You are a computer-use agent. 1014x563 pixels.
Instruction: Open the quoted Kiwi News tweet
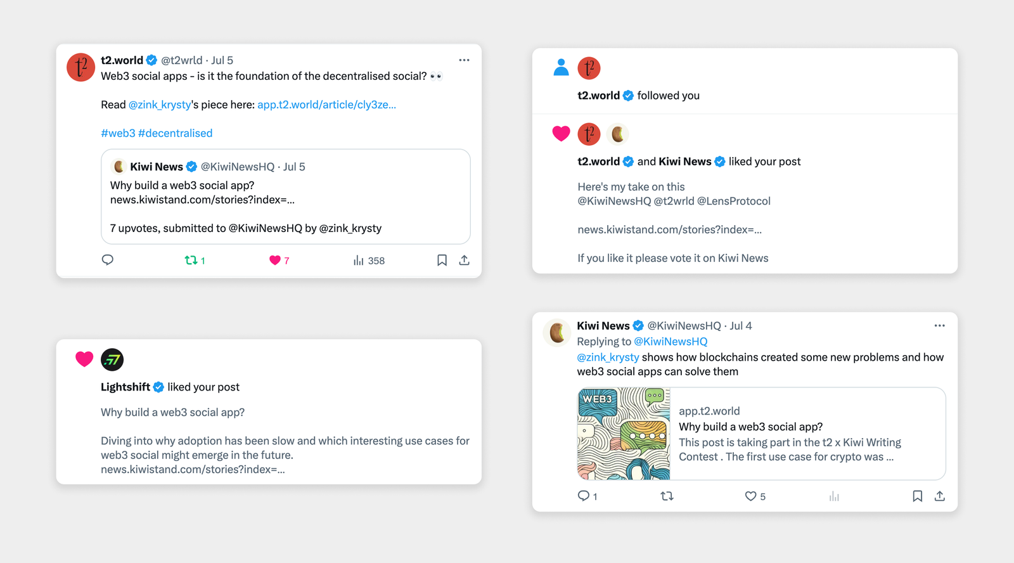[x=286, y=197]
